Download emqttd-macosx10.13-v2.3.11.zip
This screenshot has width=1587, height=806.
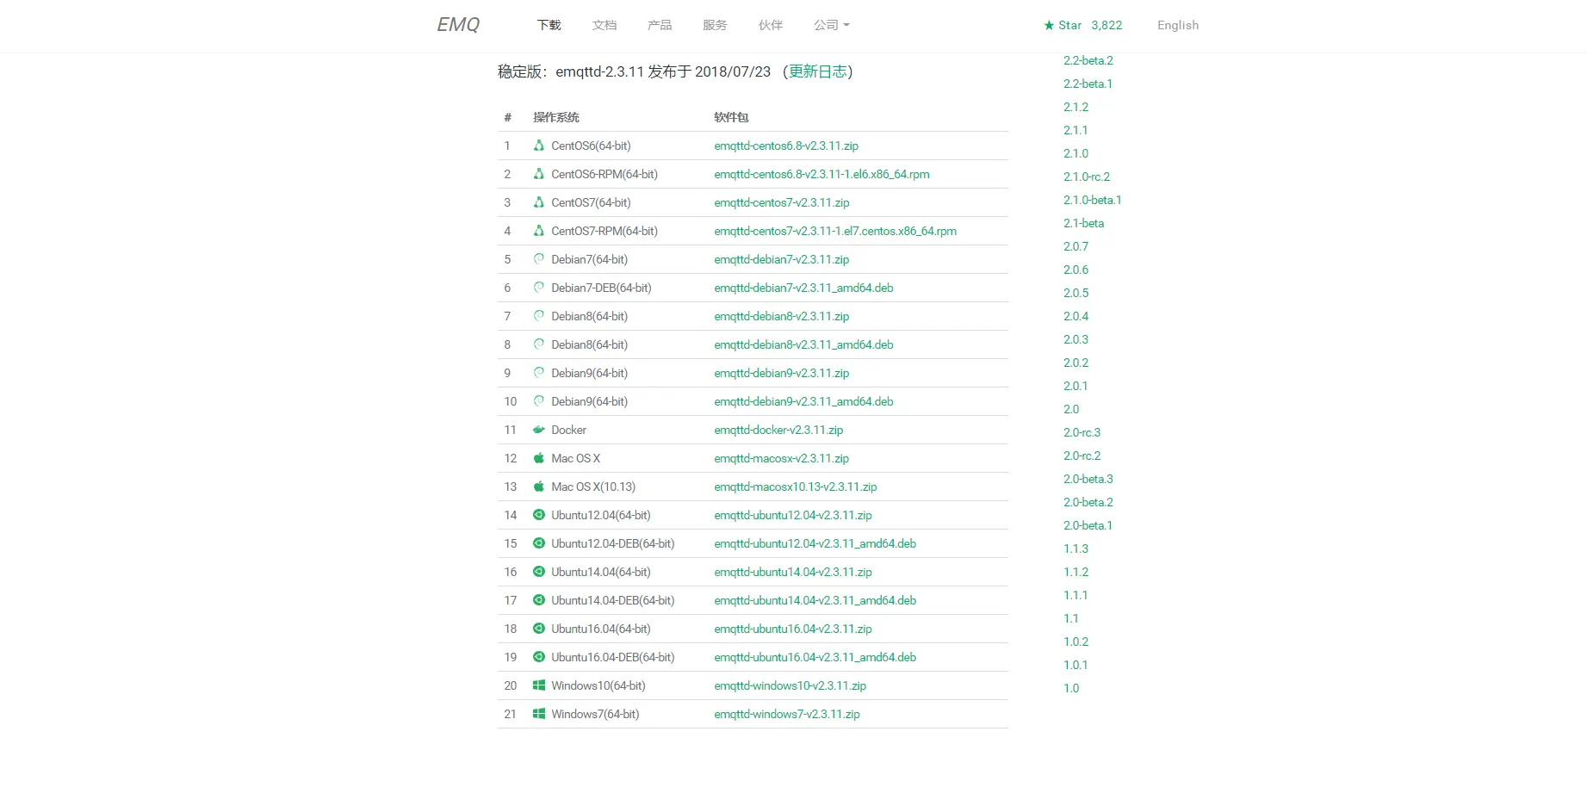(x=796, y=487)
